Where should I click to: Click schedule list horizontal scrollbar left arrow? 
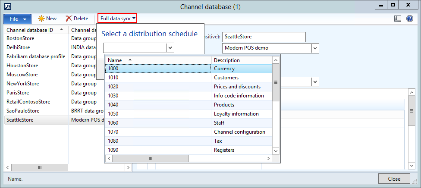109,159
